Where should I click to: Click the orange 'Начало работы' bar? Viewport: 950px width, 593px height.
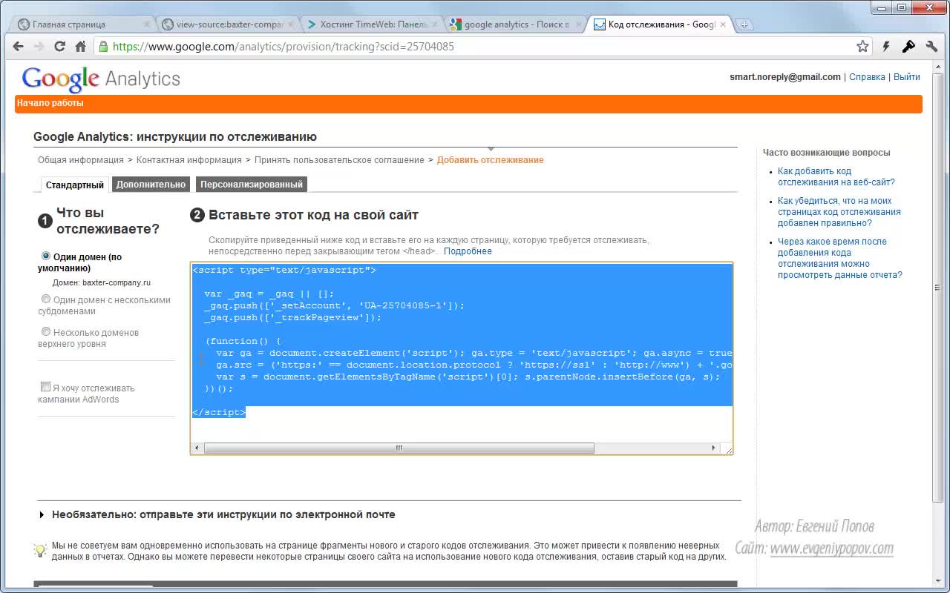click(468, 104)
